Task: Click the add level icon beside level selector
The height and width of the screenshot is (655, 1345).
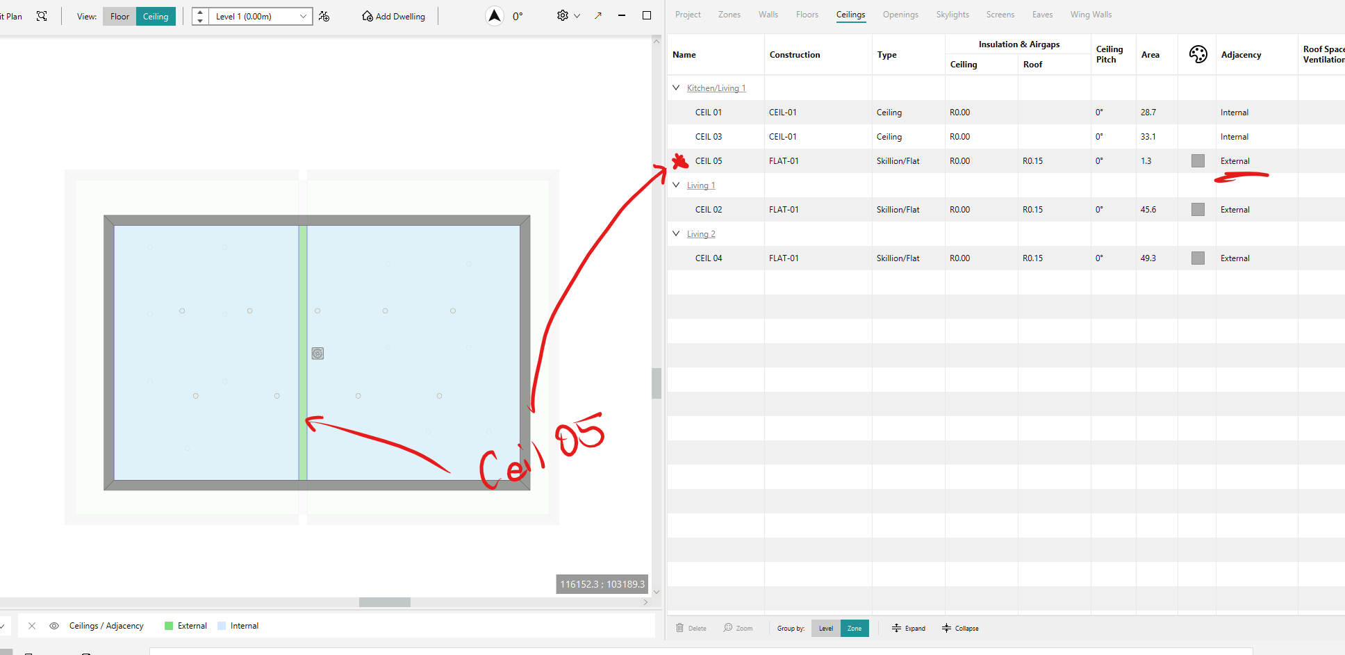Action: coord(324,16)
